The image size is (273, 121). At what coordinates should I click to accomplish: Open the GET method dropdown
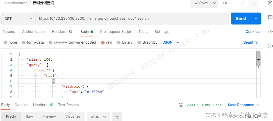point(18,19)
